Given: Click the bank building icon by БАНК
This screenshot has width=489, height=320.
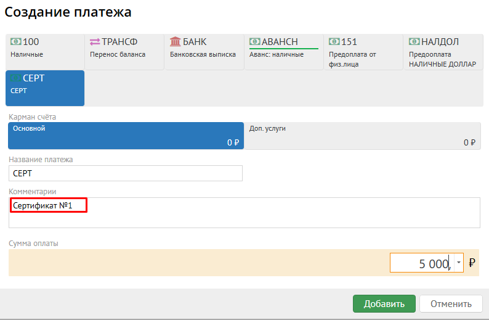Looking at the screenshot, I should point(176,41).
